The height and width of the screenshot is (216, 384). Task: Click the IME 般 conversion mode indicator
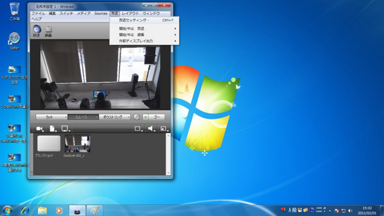[295, 210]
